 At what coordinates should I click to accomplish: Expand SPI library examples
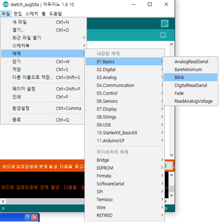click(125, 192)
